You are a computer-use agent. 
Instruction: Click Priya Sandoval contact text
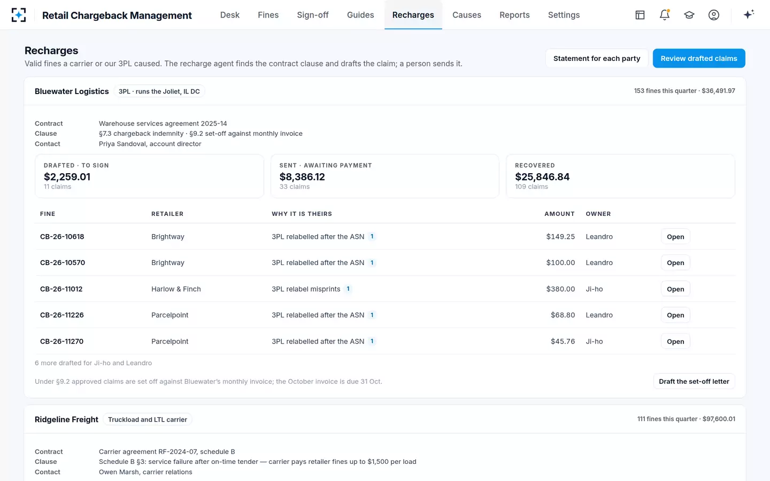click(150, 144)
